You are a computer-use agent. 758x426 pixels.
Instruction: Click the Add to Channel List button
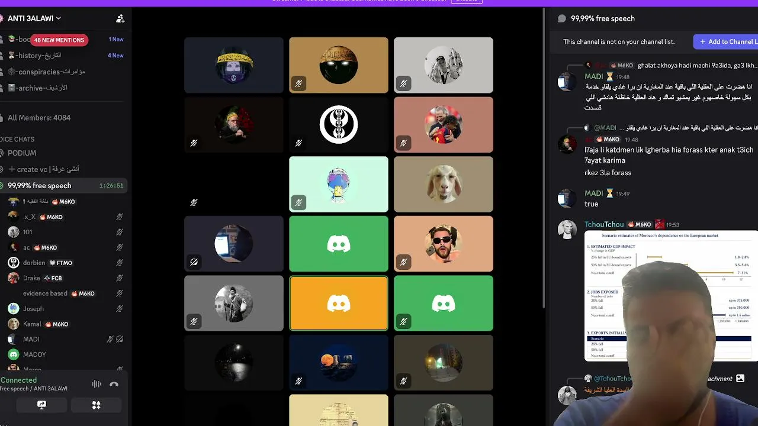(x=725, y=41)
